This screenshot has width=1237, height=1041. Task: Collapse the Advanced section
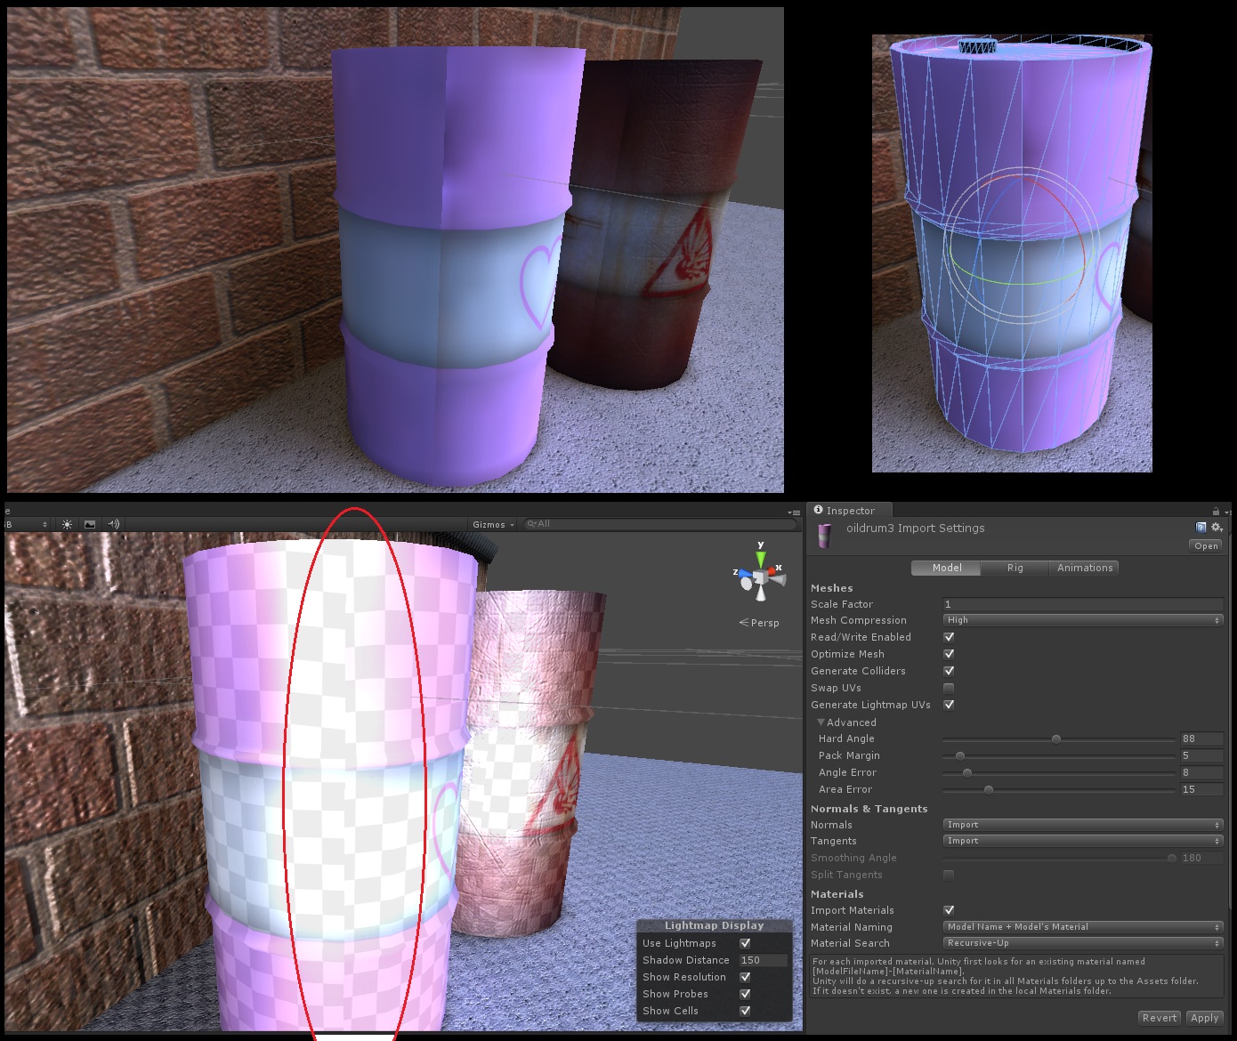click(821, 722)
